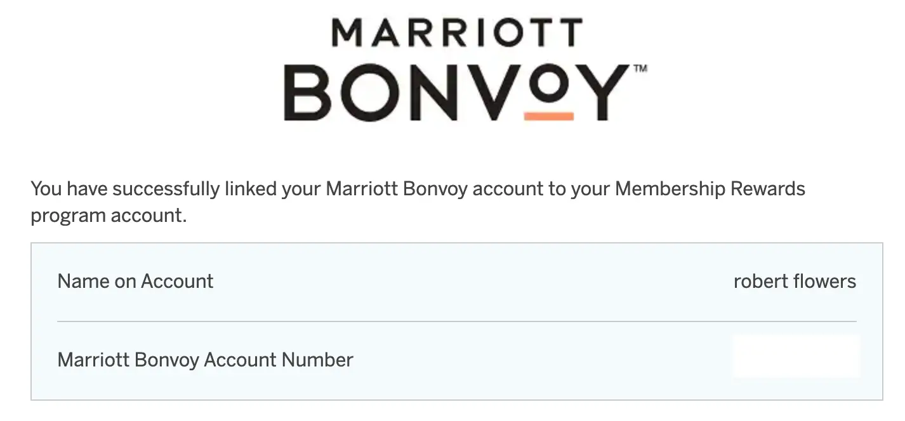
Task: Click 'program account.' text line
Action: pyautogui.click(x=109, y=216)
